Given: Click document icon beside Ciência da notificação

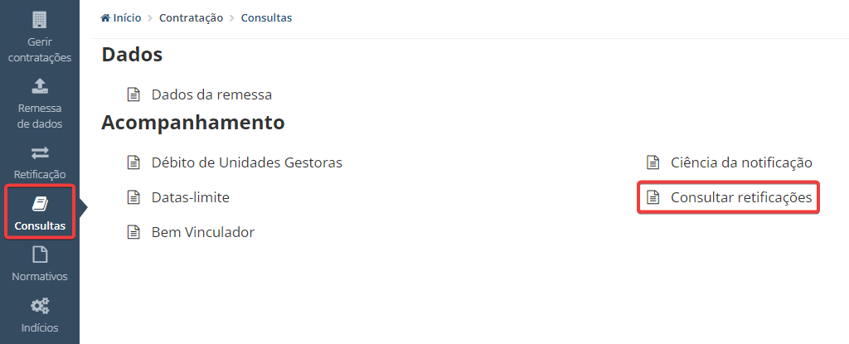Looking at the screenshot, I should [653, 162].
